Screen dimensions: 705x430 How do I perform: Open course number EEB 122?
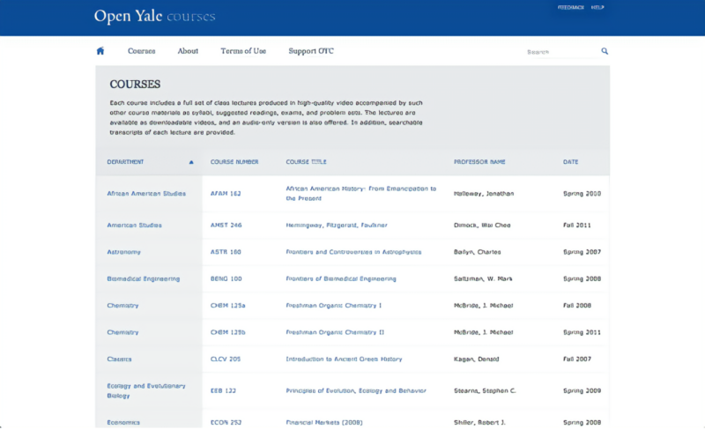pyautogui.click(x=223, y=391)
